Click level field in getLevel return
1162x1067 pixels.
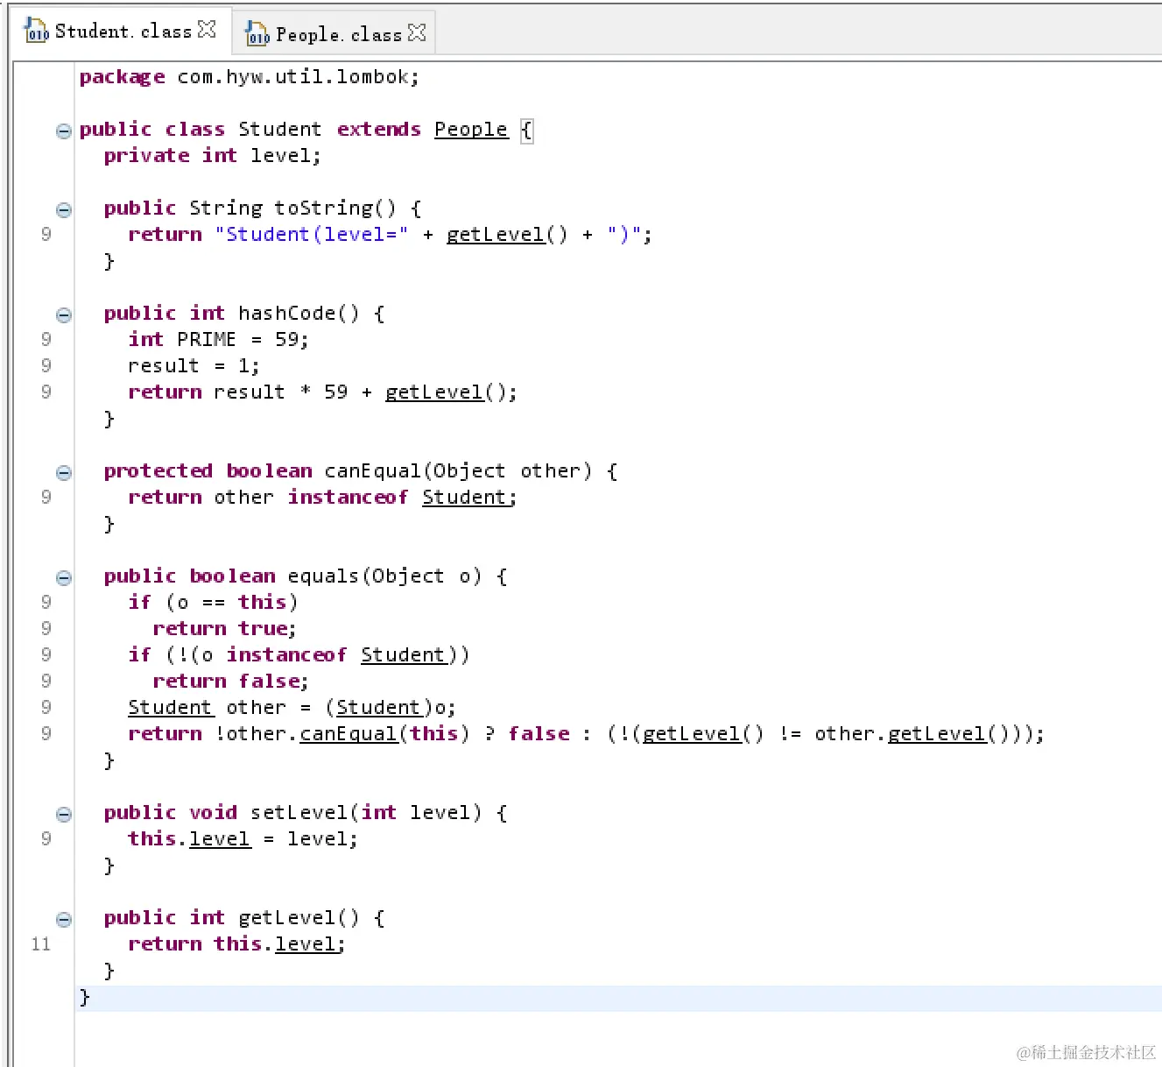point(306,944)
